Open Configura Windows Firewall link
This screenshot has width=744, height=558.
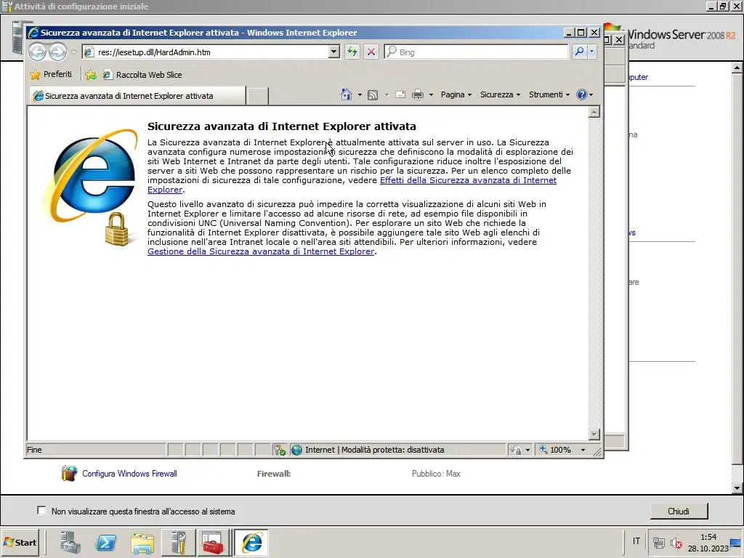tap(129, 474)
